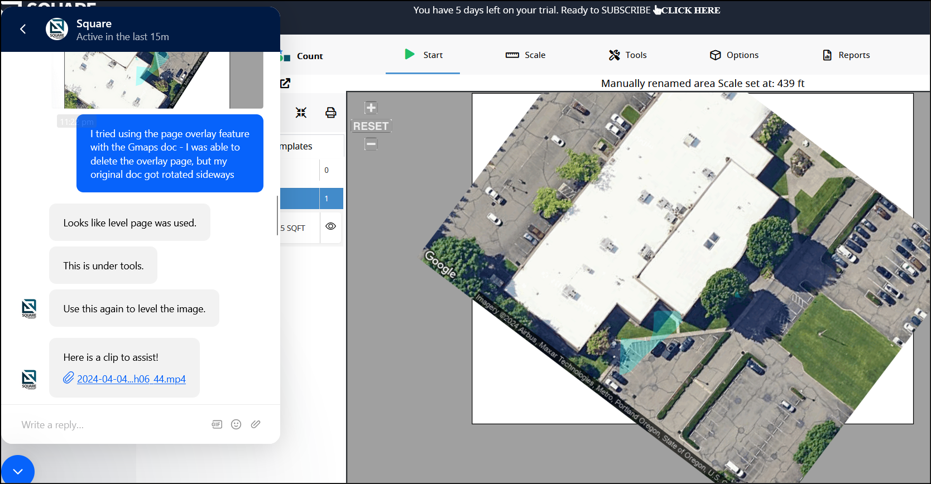Select the Count tool
The width and height of the screenshot is (931, 484).
click(x=302, y=56)
